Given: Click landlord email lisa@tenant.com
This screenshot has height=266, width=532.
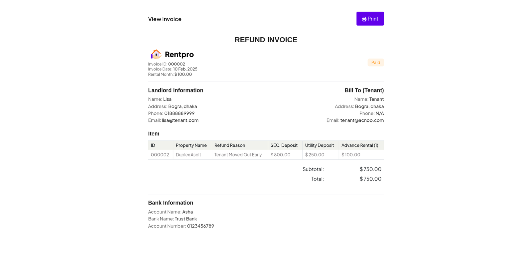Looking at the screenshot, I should click(x=180, y=120).
